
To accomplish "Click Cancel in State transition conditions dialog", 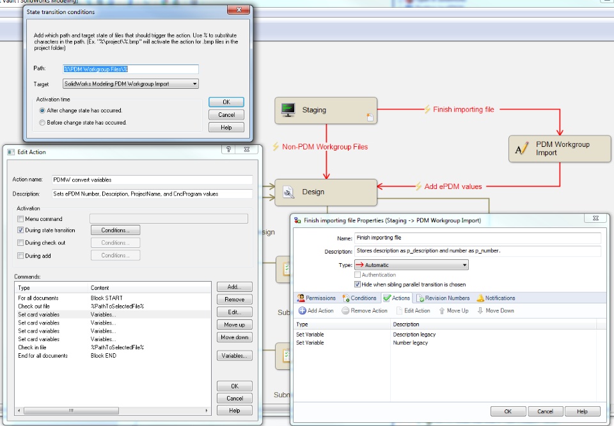I will (226, 114).
